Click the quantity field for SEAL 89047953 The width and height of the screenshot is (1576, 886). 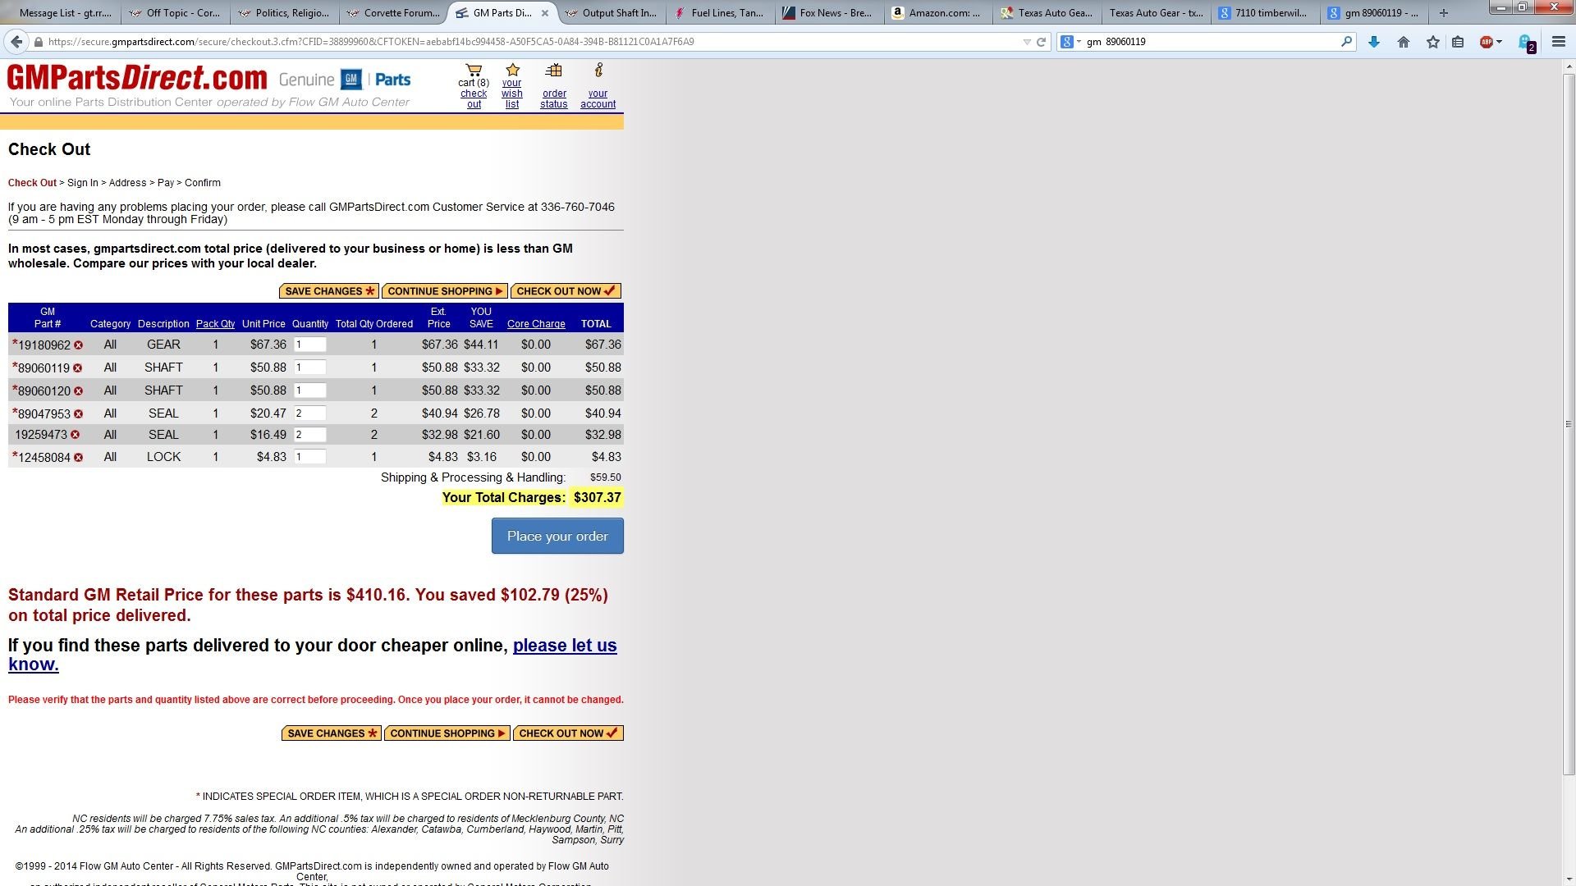click(309, 413)
